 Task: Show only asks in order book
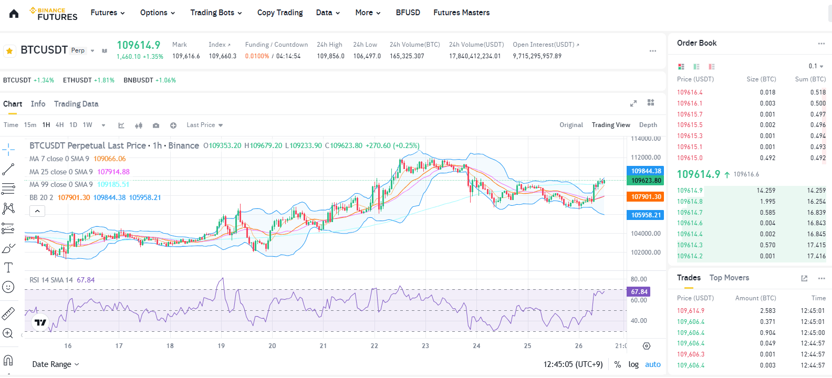coord(712,67)
